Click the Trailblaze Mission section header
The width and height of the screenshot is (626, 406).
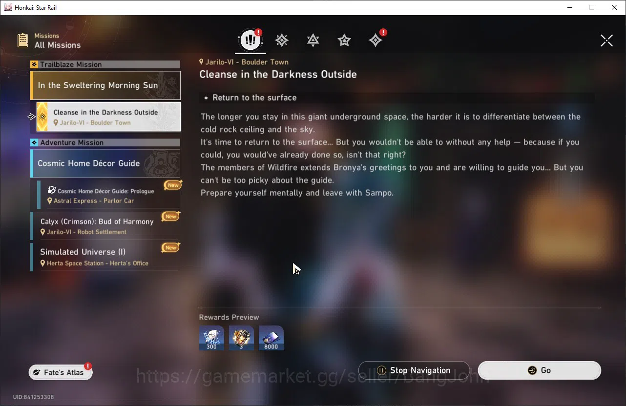[x=105, y=64]
